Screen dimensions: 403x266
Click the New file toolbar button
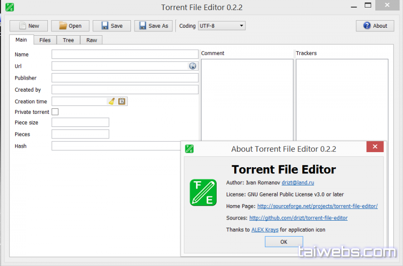pyautogui.click(x=29, y=26)
